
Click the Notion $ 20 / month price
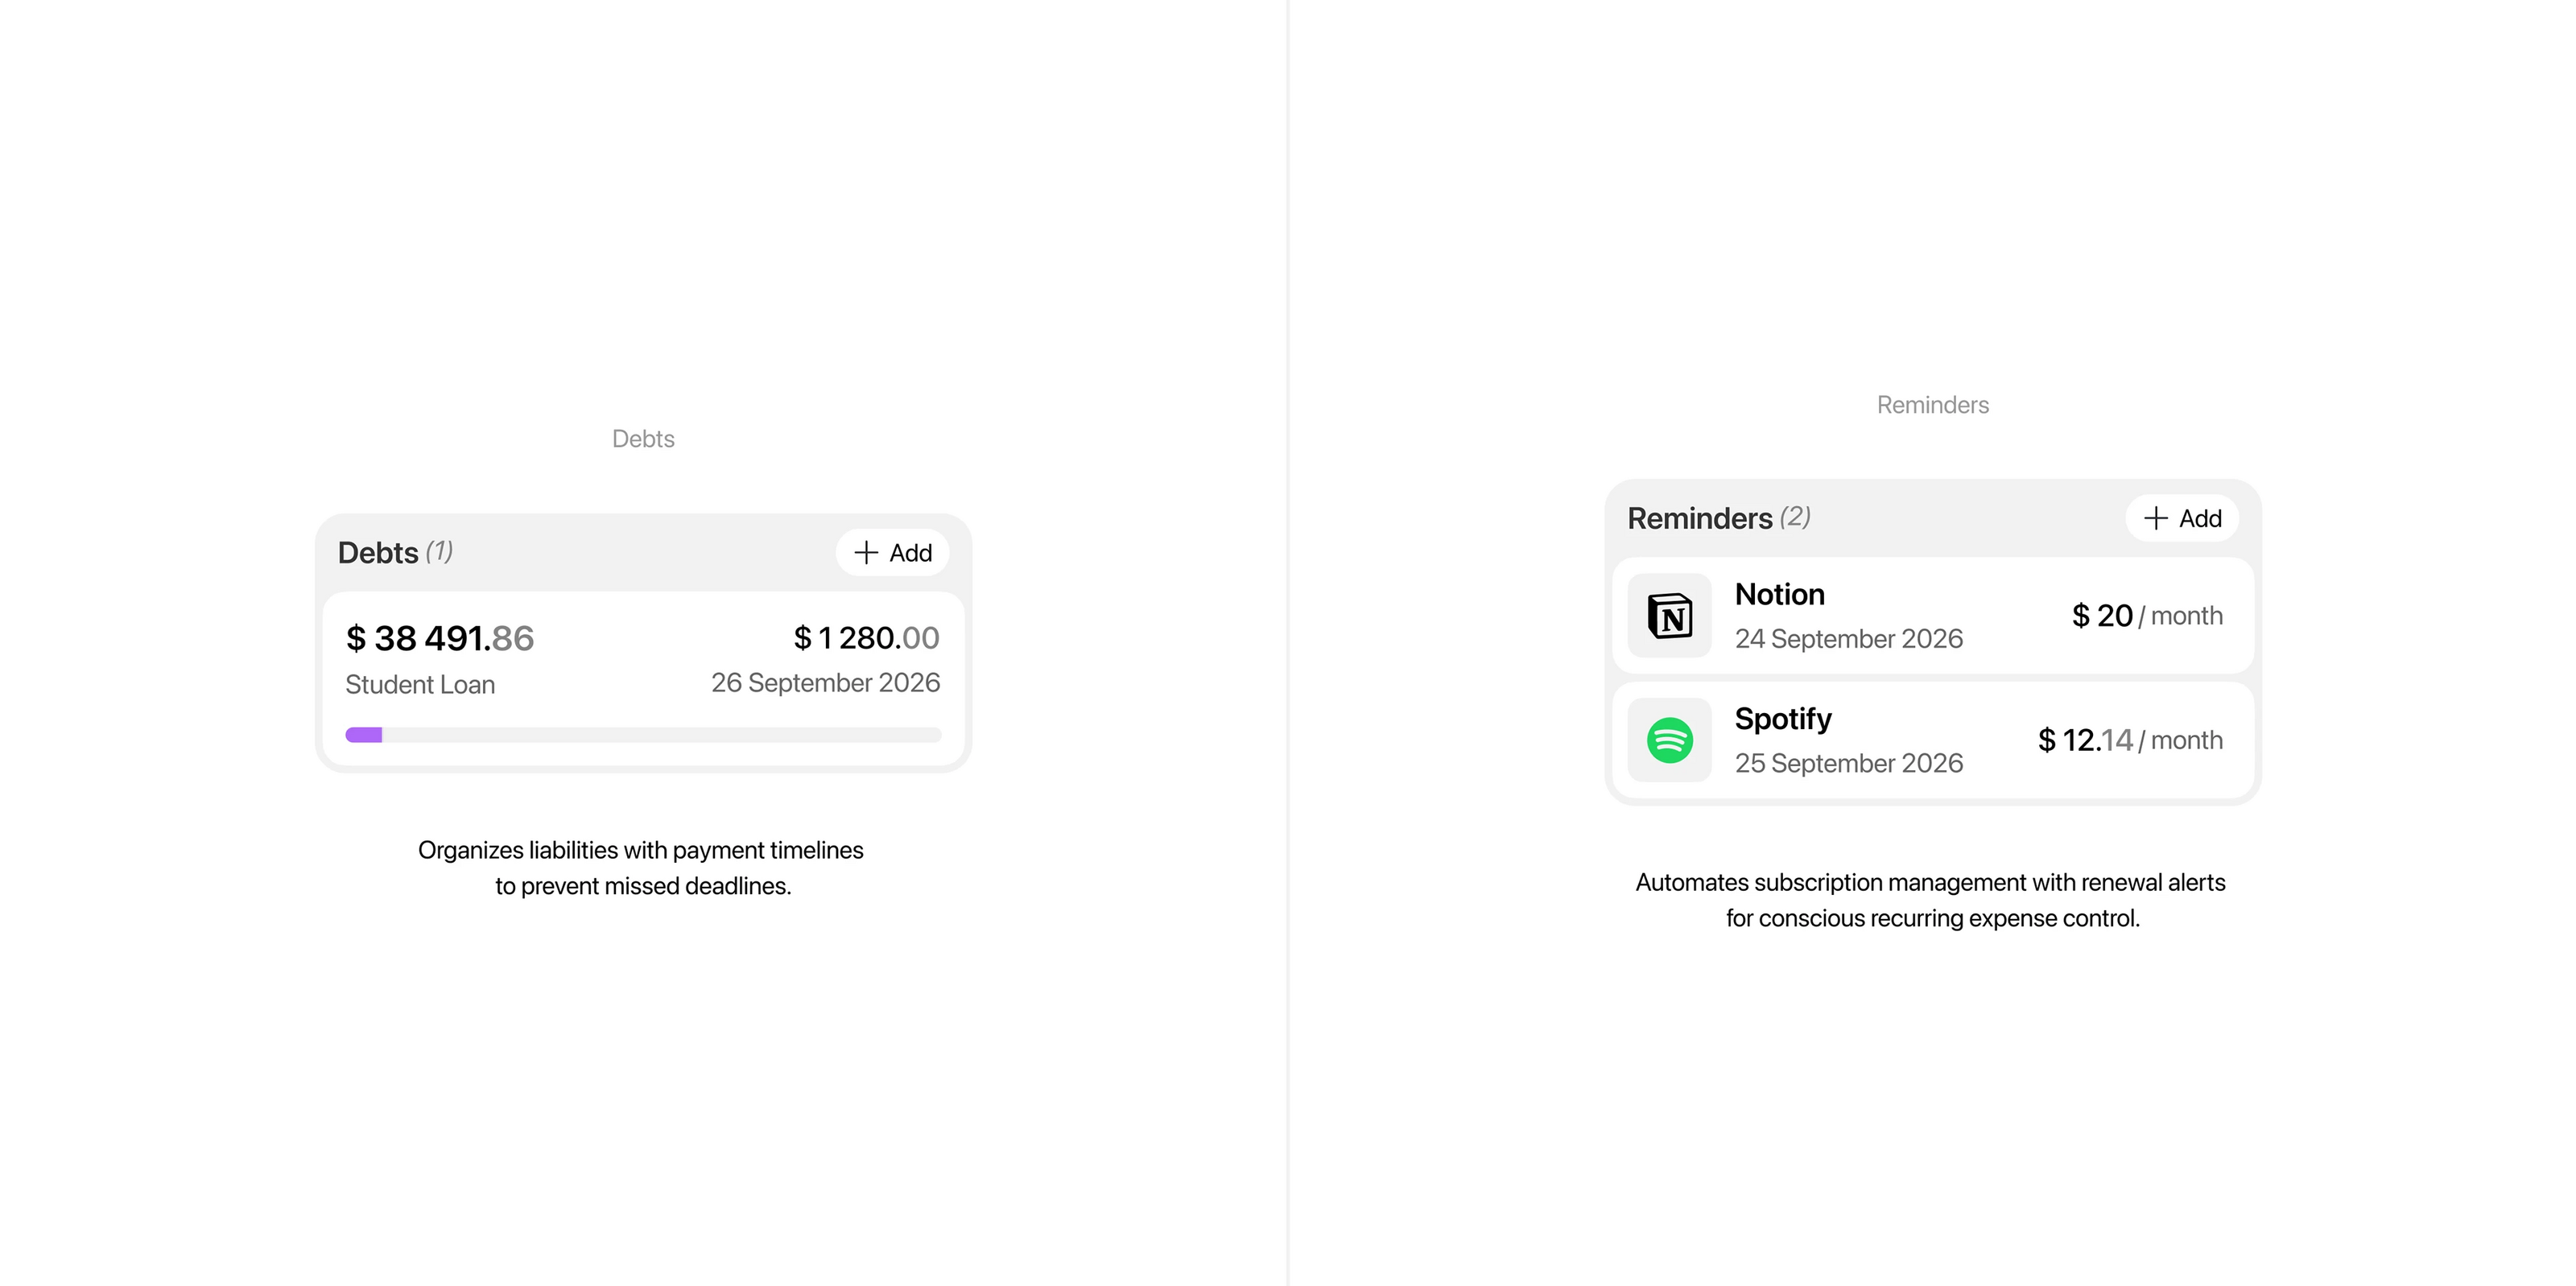click(2146, 616)
